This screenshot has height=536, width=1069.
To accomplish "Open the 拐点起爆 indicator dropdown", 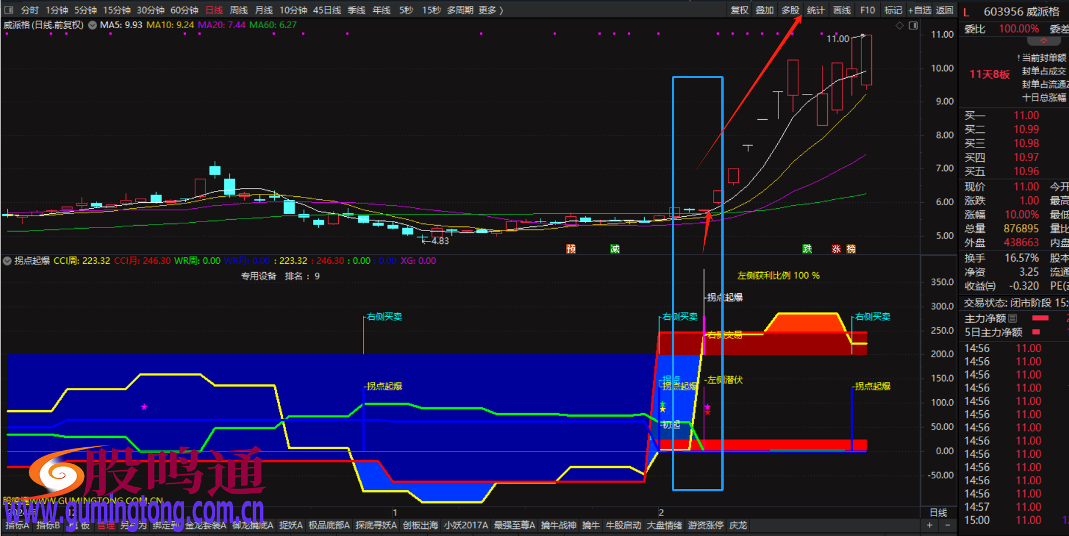I will 8,261.
